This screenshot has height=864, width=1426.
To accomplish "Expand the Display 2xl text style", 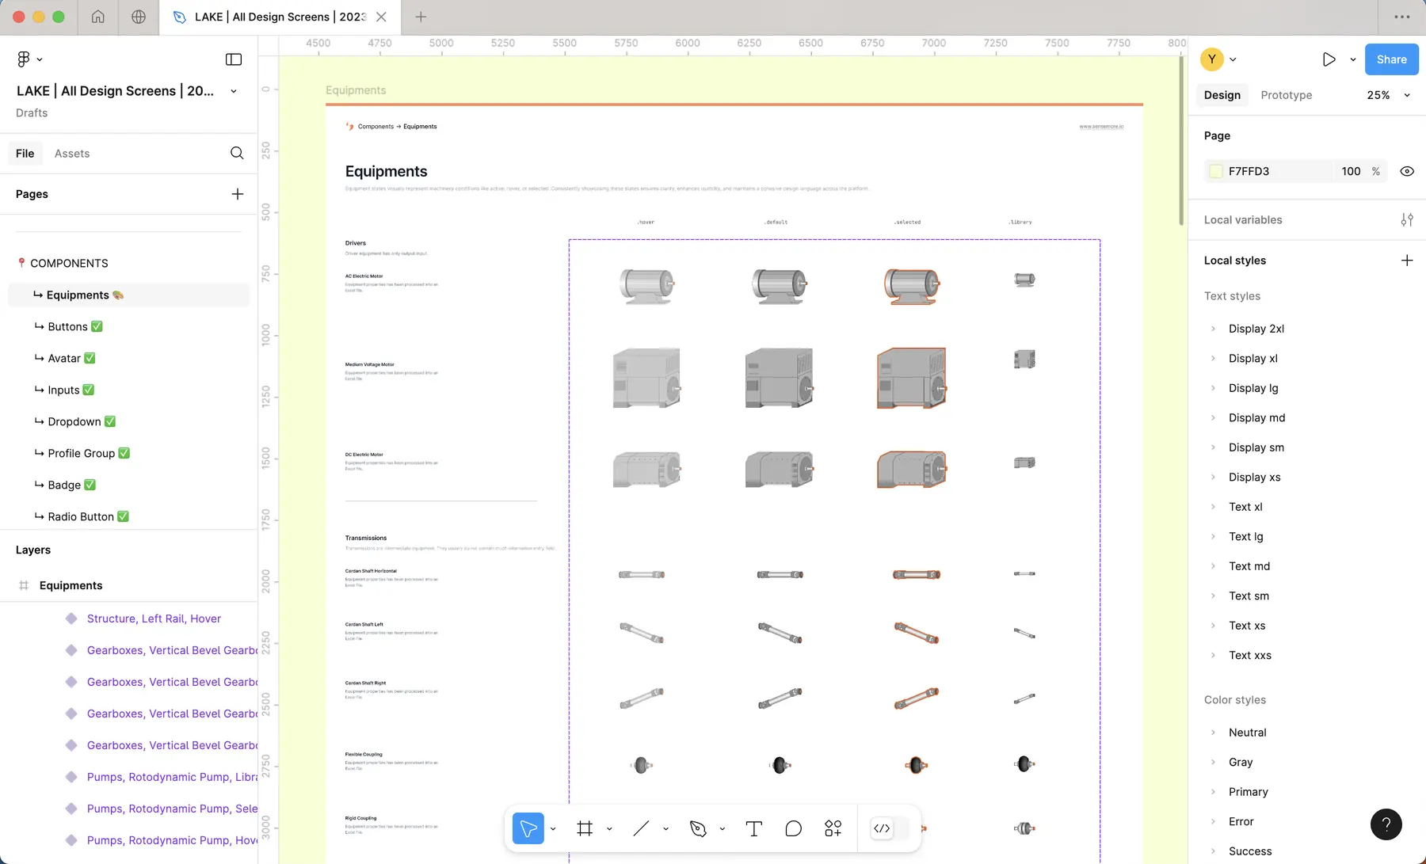I will point(1213,329).
